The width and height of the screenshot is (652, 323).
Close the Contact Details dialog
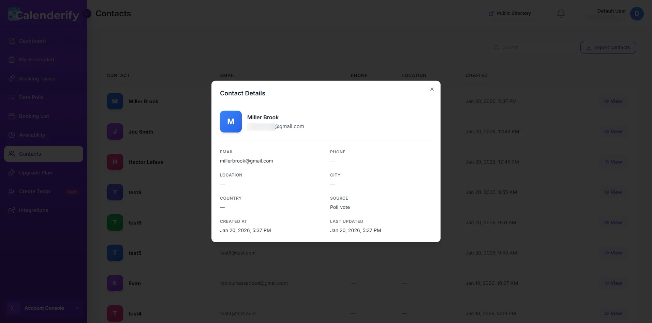coord(432,89)
